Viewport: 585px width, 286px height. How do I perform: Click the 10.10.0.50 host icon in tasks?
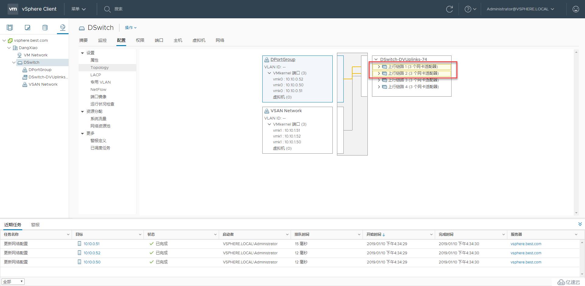tap(80, 262)
